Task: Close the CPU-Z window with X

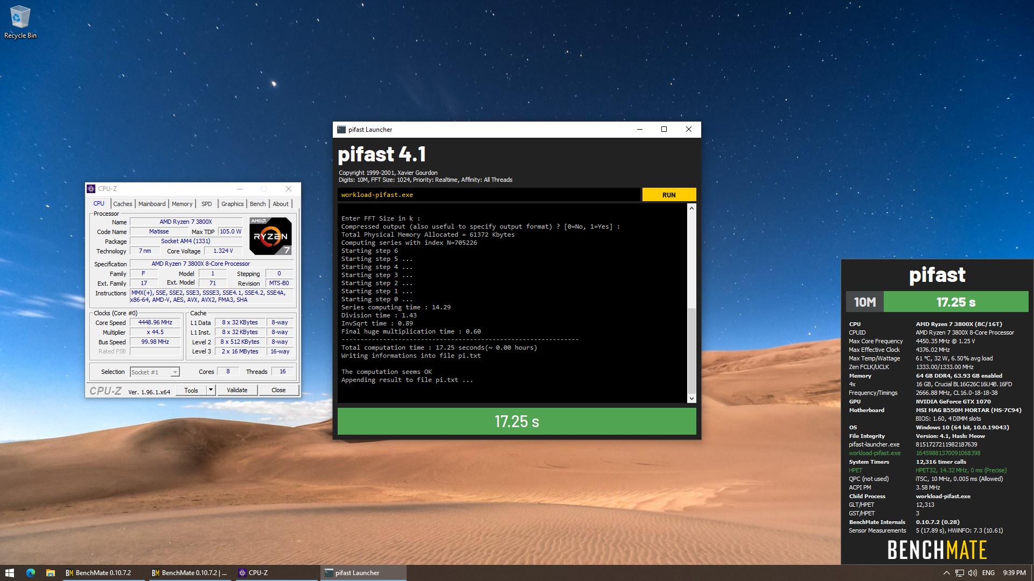Action: 289,189
